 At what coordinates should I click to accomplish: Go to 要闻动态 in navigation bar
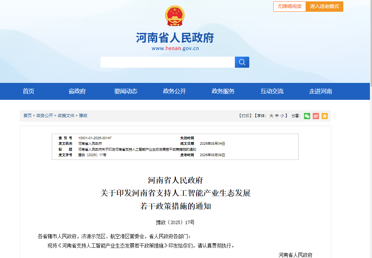click(126, 92)
